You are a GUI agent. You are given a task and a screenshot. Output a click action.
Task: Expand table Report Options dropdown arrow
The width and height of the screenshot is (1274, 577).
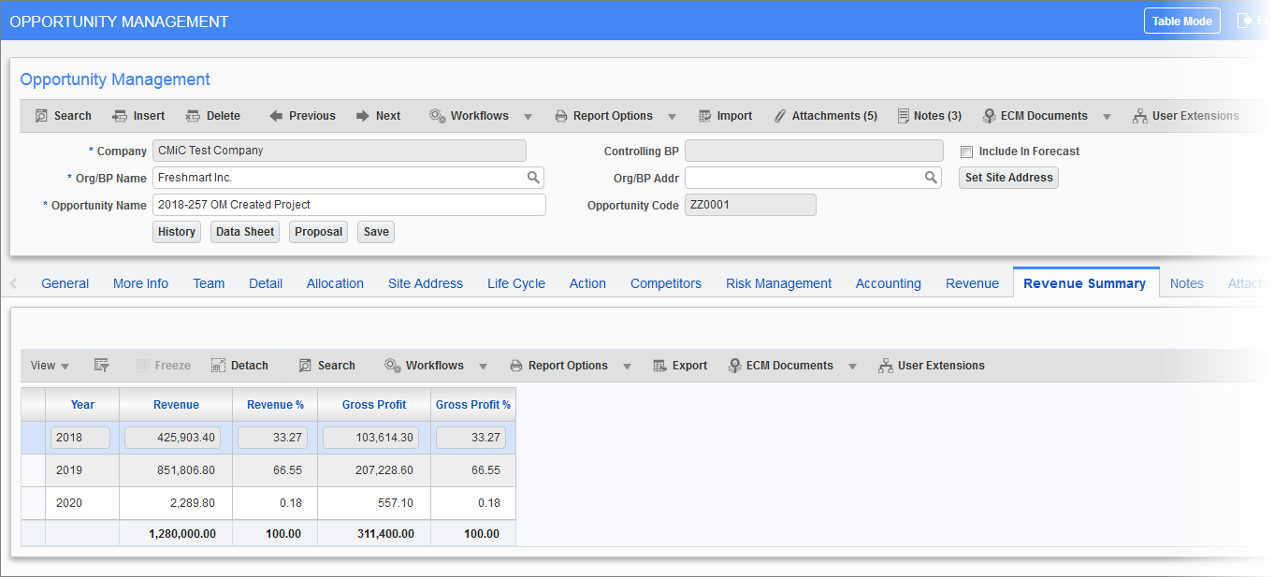point(627,367)
